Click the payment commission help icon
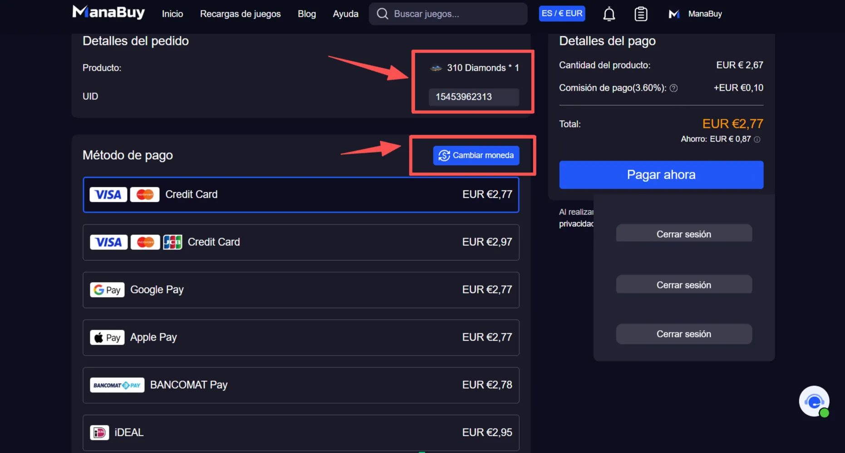The height and width of the screenshot is (453, 845). (674, 88)
